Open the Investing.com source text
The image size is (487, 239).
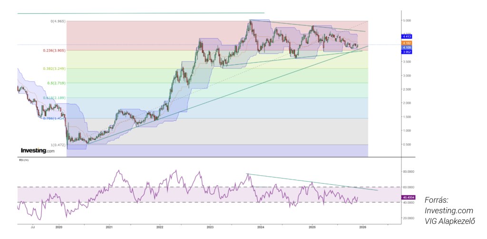[x=448, y=210]
